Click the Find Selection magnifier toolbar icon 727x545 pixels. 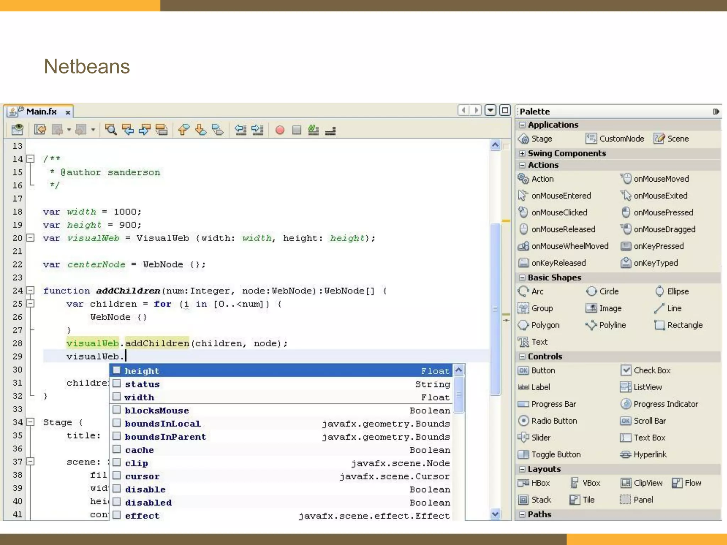tap(111, 130)
